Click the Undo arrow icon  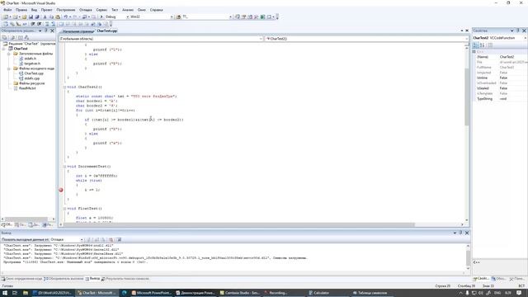point(66,16)
